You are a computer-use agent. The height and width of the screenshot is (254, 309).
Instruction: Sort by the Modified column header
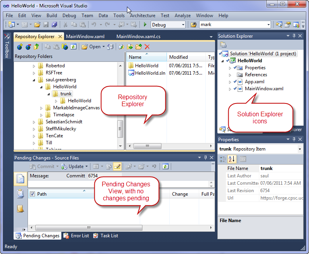(x=186, y=57)
